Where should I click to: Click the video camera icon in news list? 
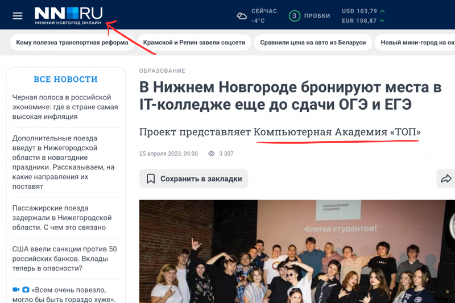click(x=16, y=289)
